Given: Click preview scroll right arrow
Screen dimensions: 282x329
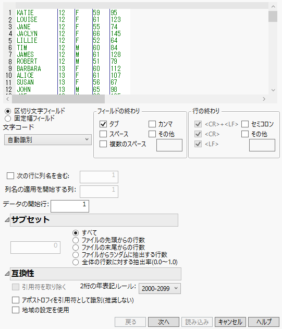Looking at the screenshot, I should pos(264,99).
